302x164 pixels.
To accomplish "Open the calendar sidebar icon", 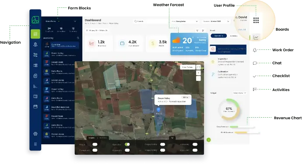I will [x=35, y=106].
